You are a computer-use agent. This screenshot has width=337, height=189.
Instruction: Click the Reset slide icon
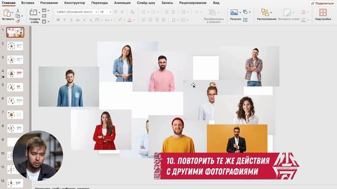click(x=44, y=16)
